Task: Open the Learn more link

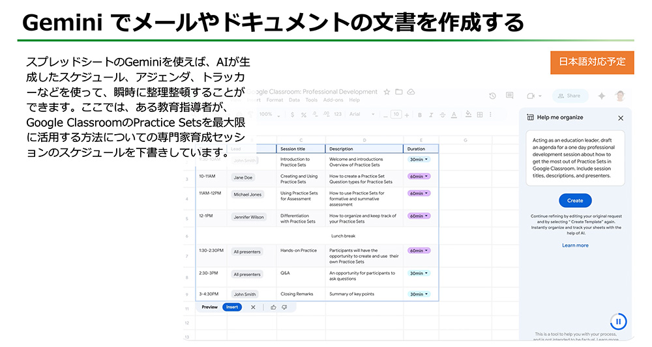Action: (575, 245)
